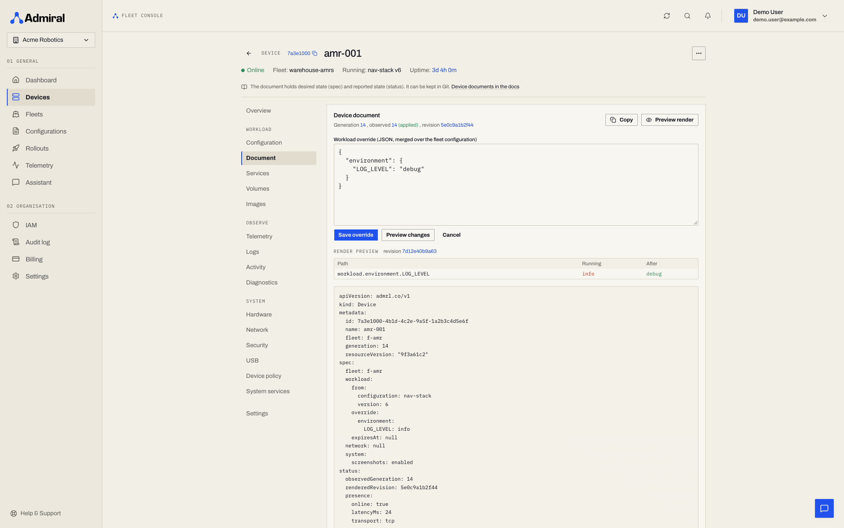This screenshot has width=844, height=528.
Task: Open the Diagnostics section
Action: (x=279, y=282)
